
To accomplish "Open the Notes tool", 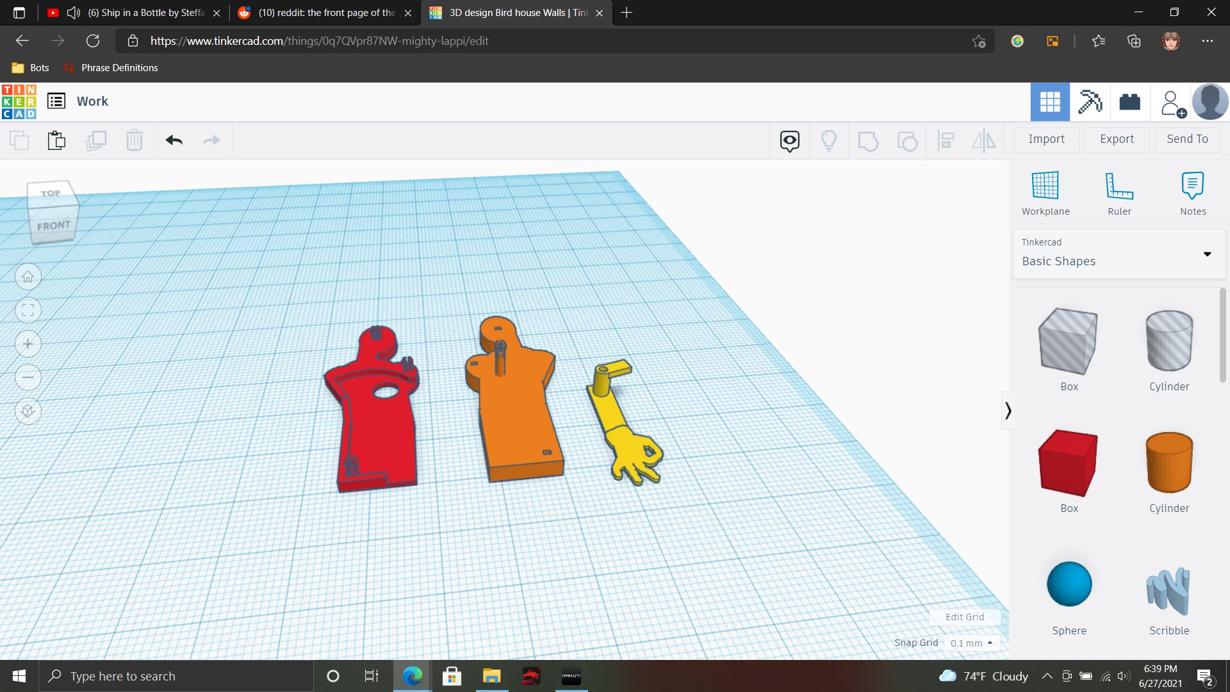I will (x=1192, y=193).
